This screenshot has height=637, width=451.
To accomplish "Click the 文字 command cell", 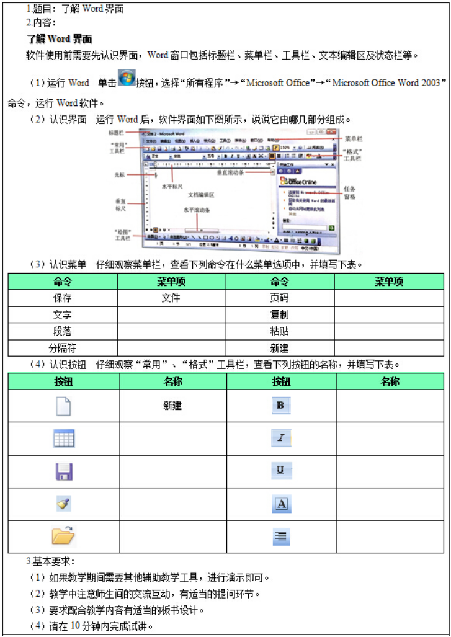I will tap(63, 315).
